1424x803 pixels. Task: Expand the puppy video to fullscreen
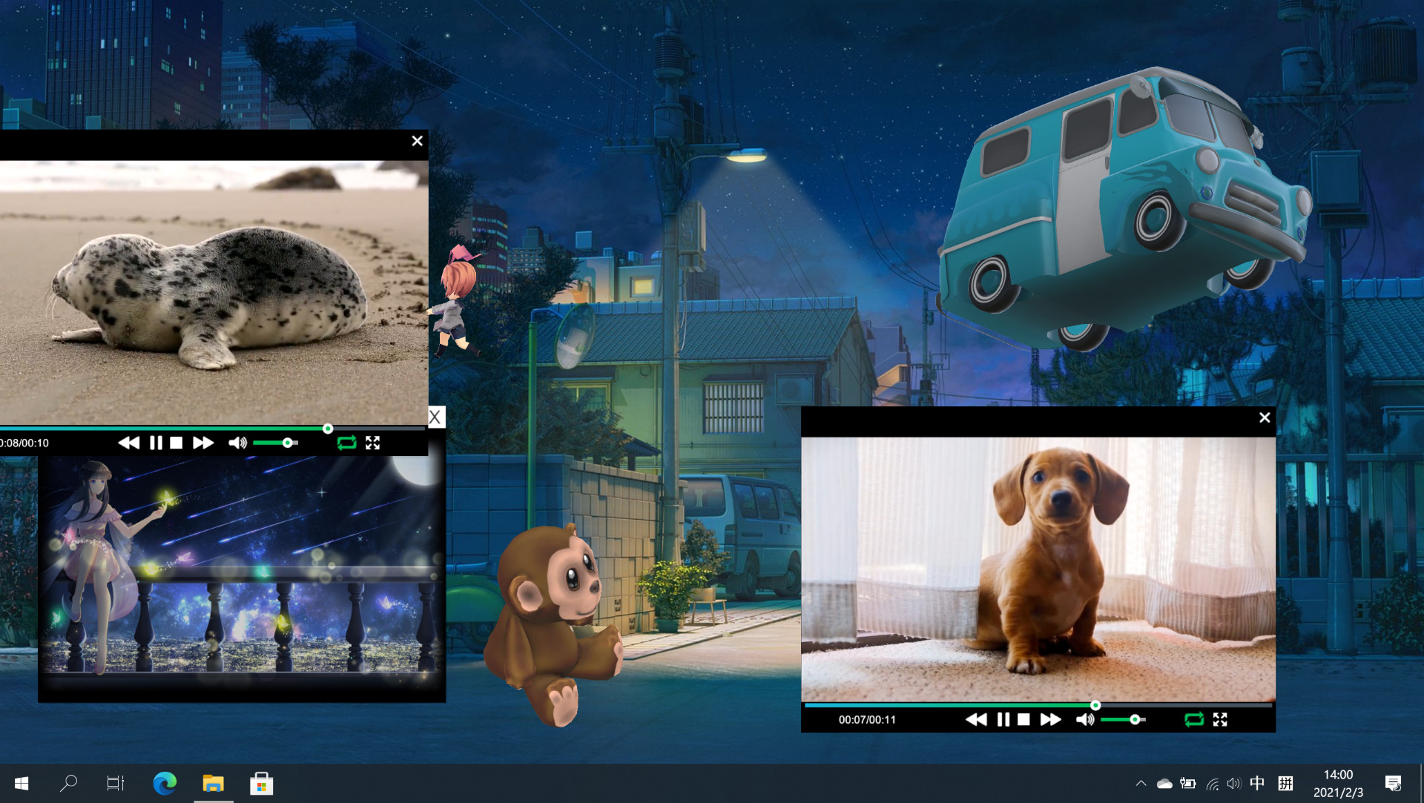click(1222, 719)
